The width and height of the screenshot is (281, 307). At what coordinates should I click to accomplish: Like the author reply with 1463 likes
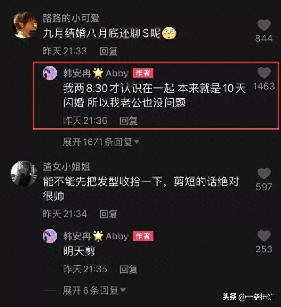[264, 73]
